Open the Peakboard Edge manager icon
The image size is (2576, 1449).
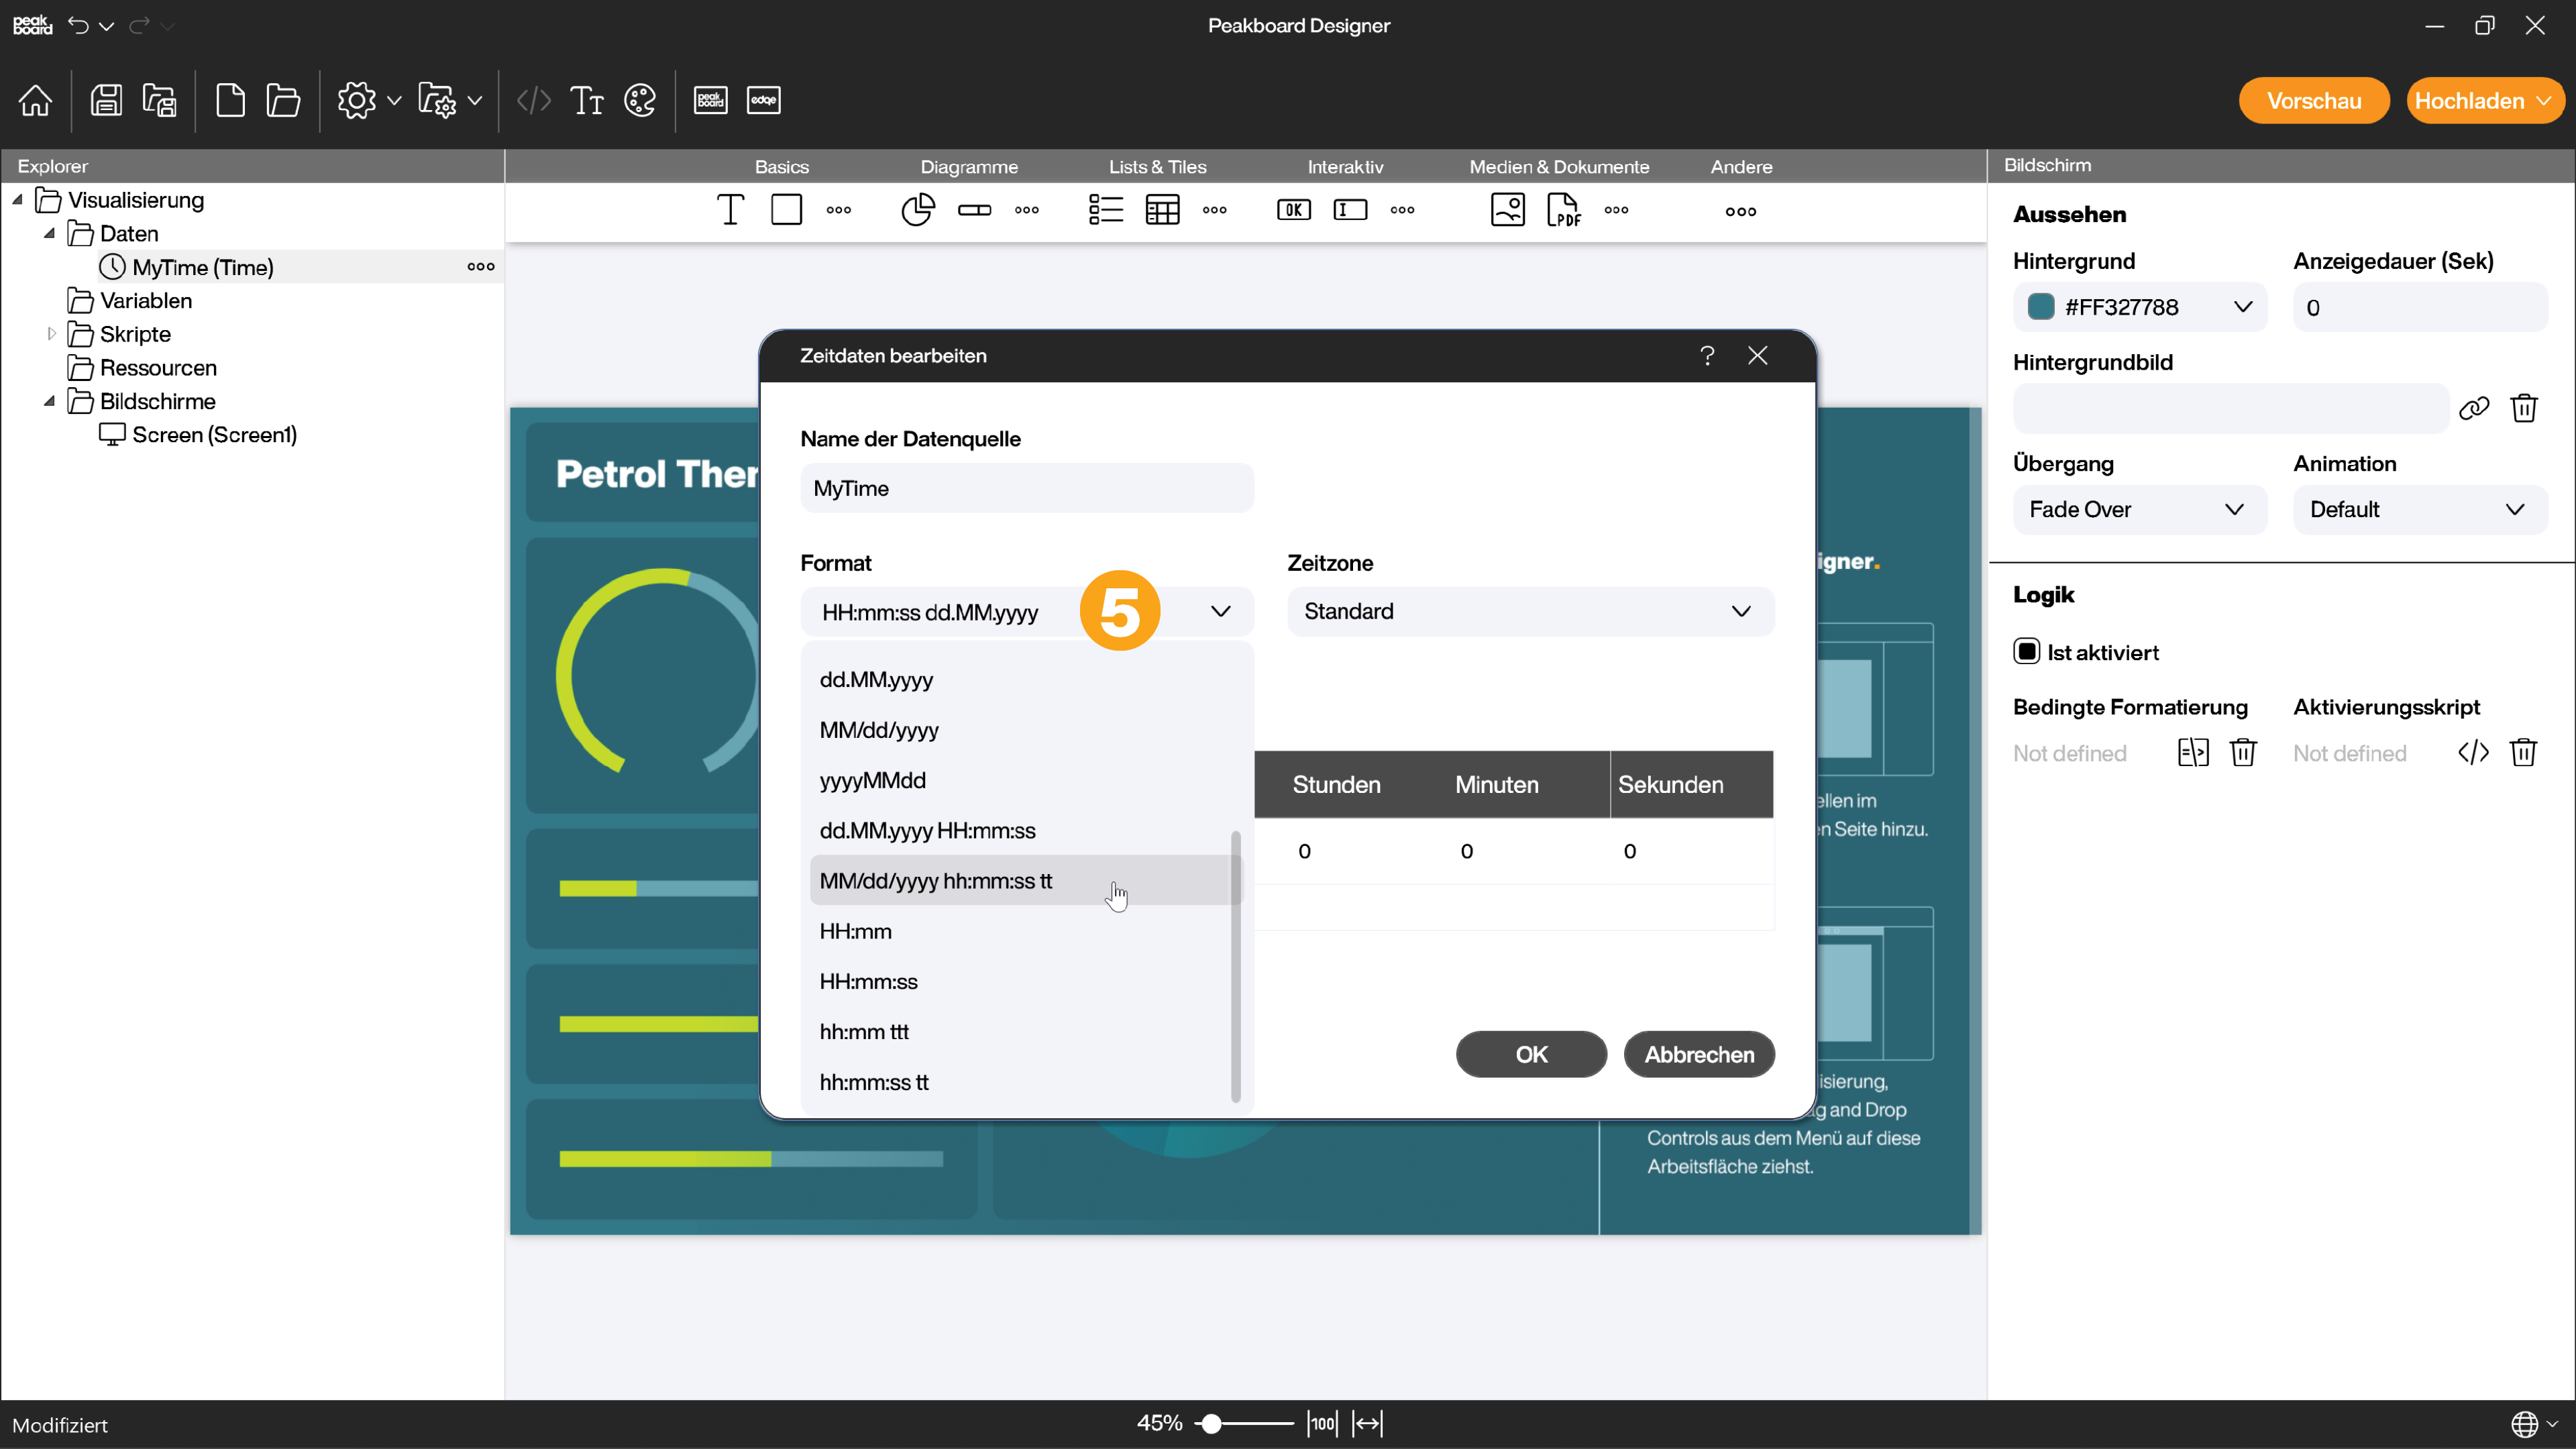(x=764, y=101)
